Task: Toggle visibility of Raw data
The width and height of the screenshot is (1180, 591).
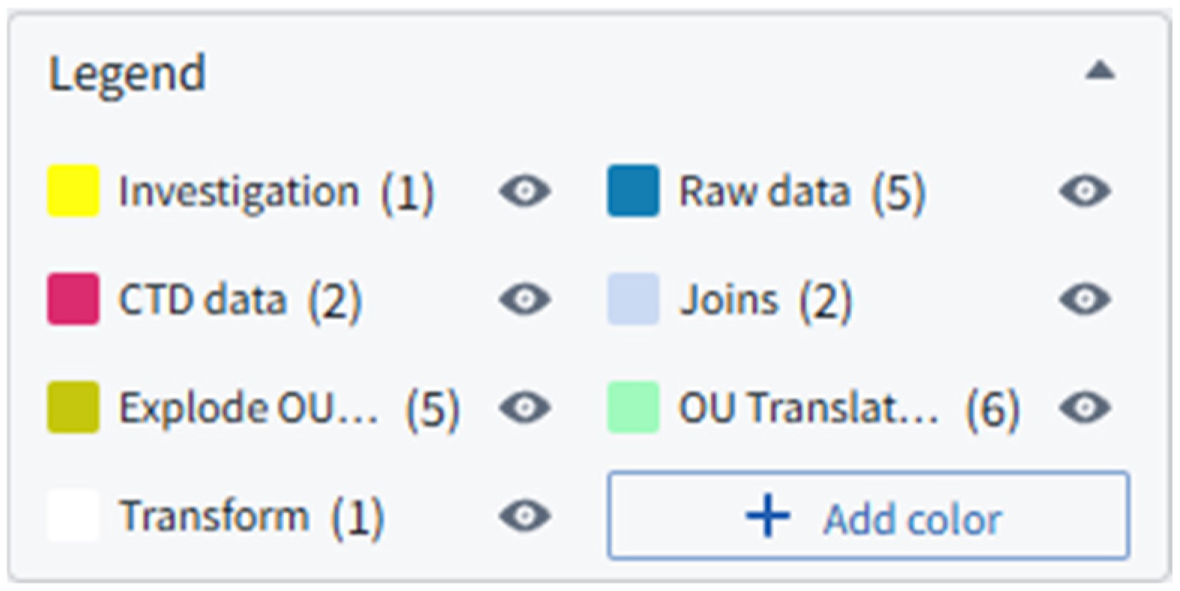Action: (1084, 191)
